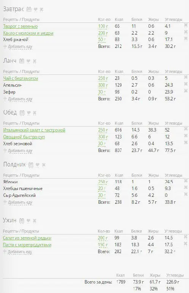Open the calendar icon next to Обед

[22, 113]
